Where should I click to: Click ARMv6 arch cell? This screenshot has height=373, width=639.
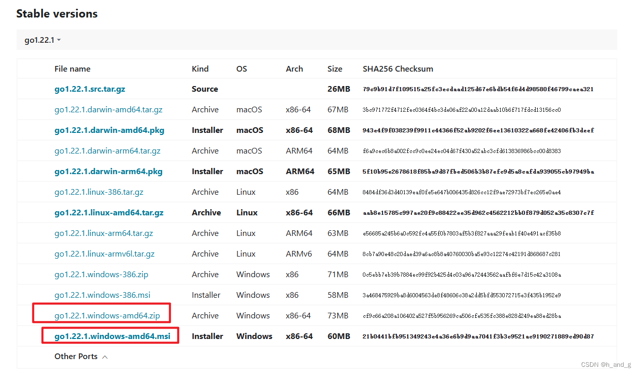(x=299, y=254)
